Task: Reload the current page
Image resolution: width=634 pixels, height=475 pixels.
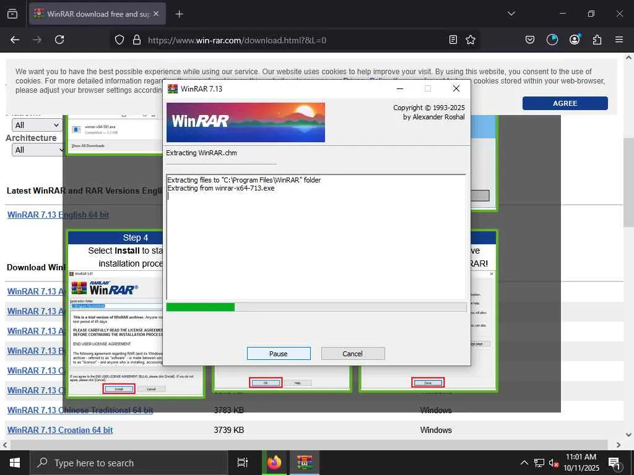Action: [59, 40]
